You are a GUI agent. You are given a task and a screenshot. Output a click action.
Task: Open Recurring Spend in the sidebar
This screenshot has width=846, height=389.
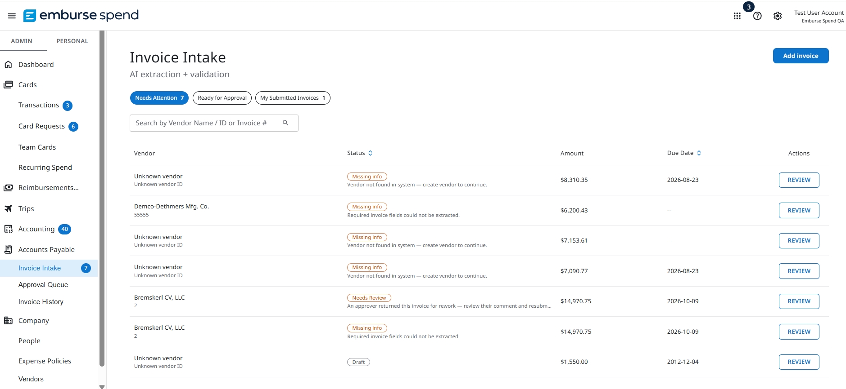45,168
